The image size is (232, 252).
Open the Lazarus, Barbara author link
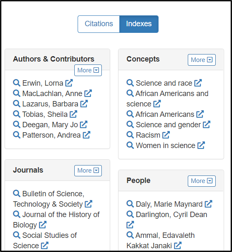(x=50, y=104)
